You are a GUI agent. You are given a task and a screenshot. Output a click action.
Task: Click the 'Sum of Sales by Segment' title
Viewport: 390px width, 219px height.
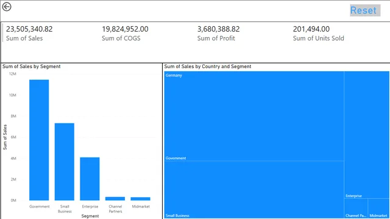(x=32, y=66)
